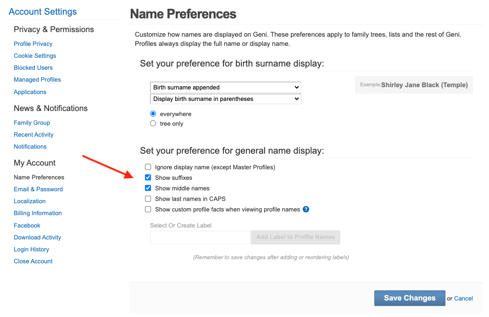Open 'Display birth surname in parentheses' dropdown
Image resolution: width=489 pixels, height=317 pixels.
225,99
